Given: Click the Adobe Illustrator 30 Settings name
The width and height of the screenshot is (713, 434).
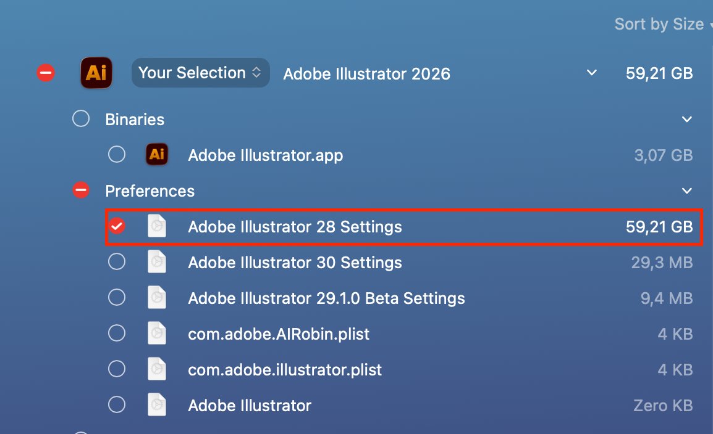Looking at the screenshot, I should [295, 263].
